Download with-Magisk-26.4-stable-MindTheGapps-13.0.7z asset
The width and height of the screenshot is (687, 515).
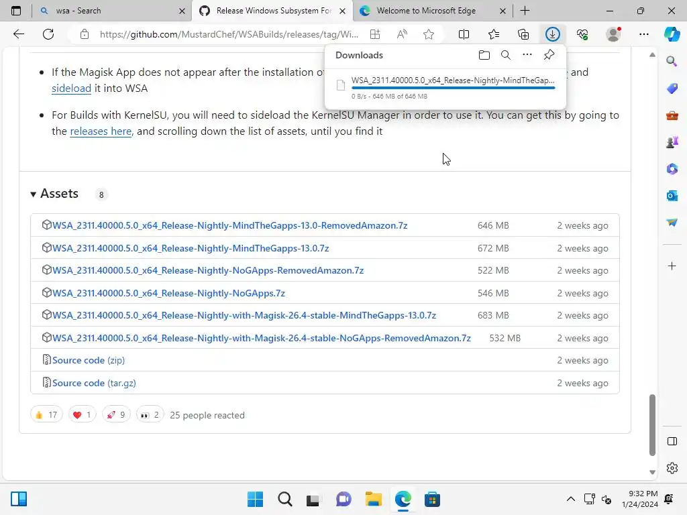pyautogui.click(x=244, y=315)
